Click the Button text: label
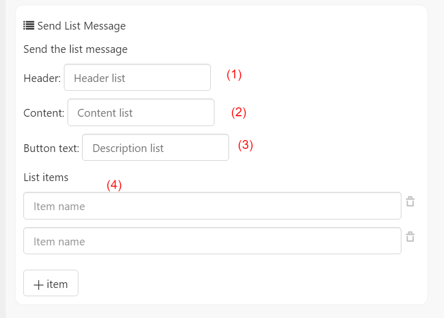The height and width of the screenshot is (318, 444). (x=51, y=148)
